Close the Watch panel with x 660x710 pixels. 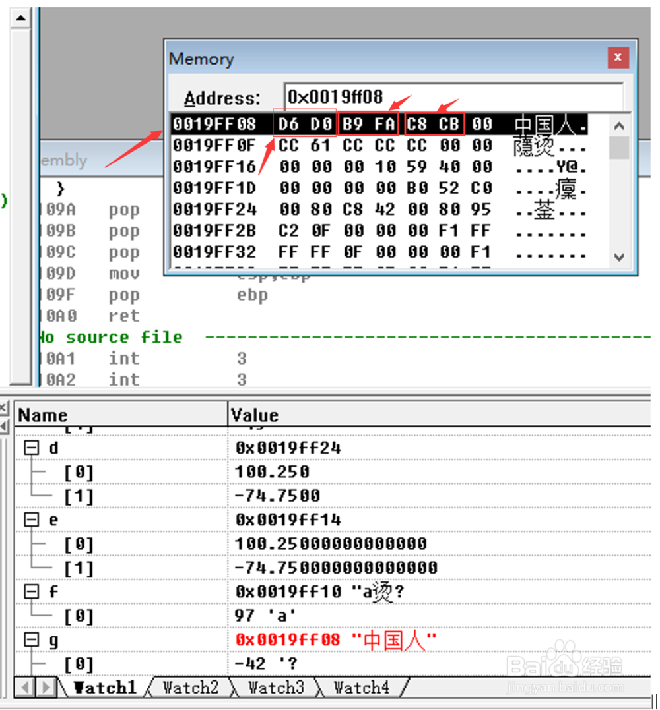[3, 409]
